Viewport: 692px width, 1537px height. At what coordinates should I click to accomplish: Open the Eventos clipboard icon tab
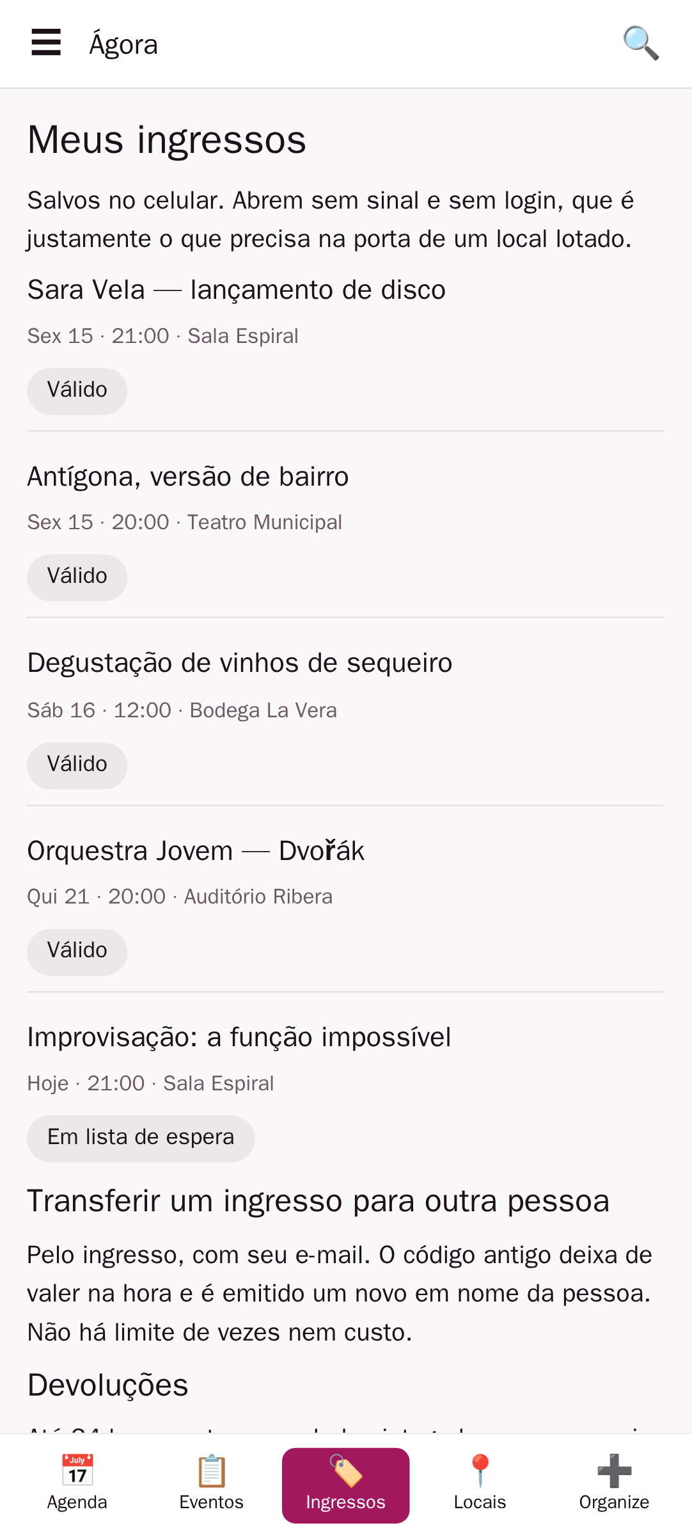[x=212, y=1485]
